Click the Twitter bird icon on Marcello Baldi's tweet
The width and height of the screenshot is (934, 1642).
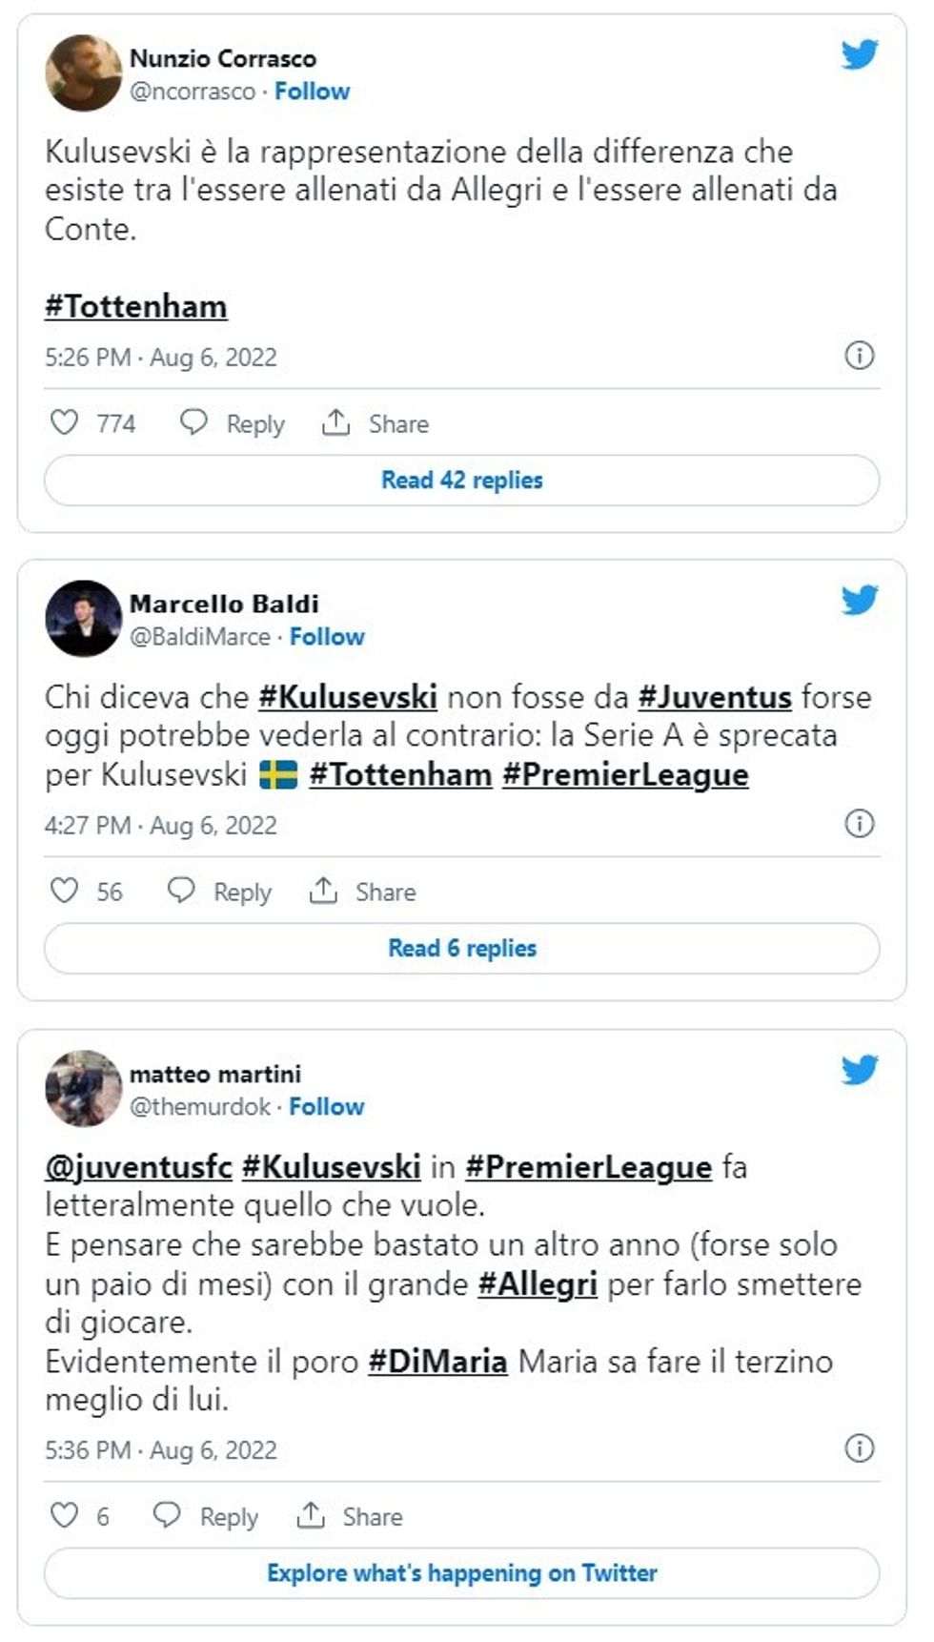[x=859, y=601]
